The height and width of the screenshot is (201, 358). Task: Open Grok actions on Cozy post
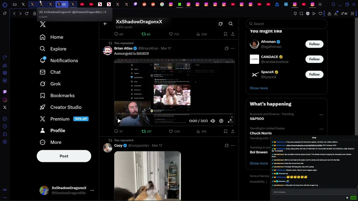pyautogui.click(x=227, y=145)
